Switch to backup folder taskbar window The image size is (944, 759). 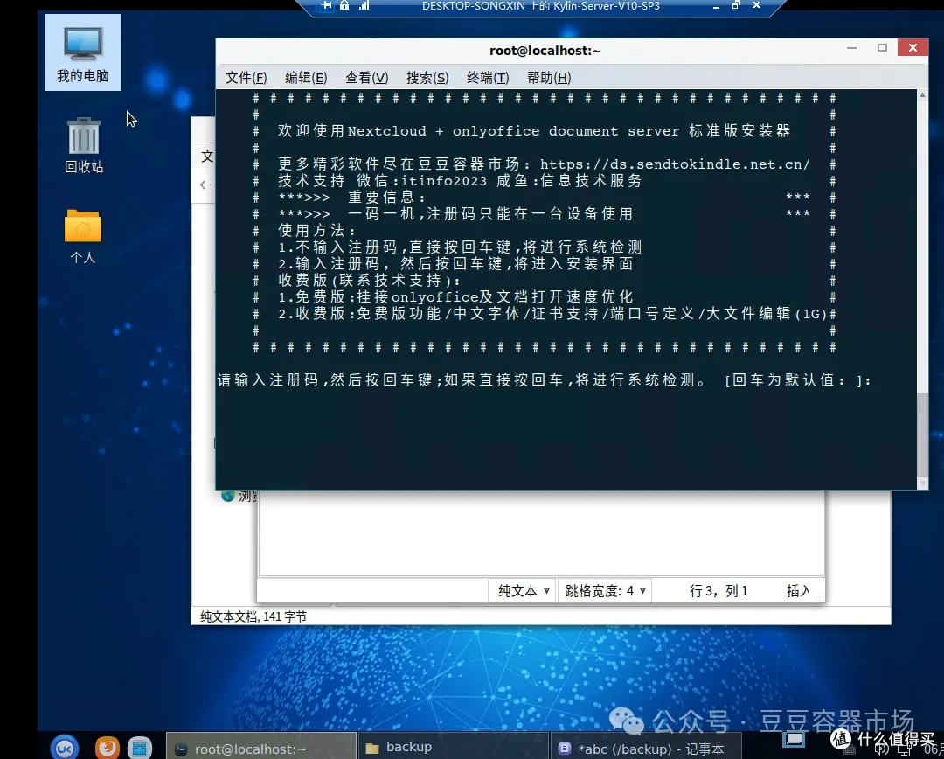point(454,748)
